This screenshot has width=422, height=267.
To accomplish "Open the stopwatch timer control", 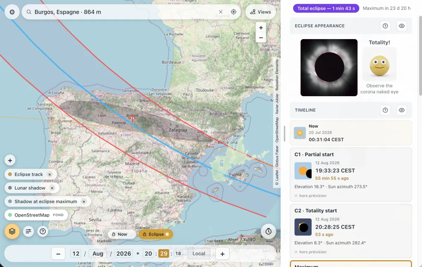I will click(x=268, y=231).
